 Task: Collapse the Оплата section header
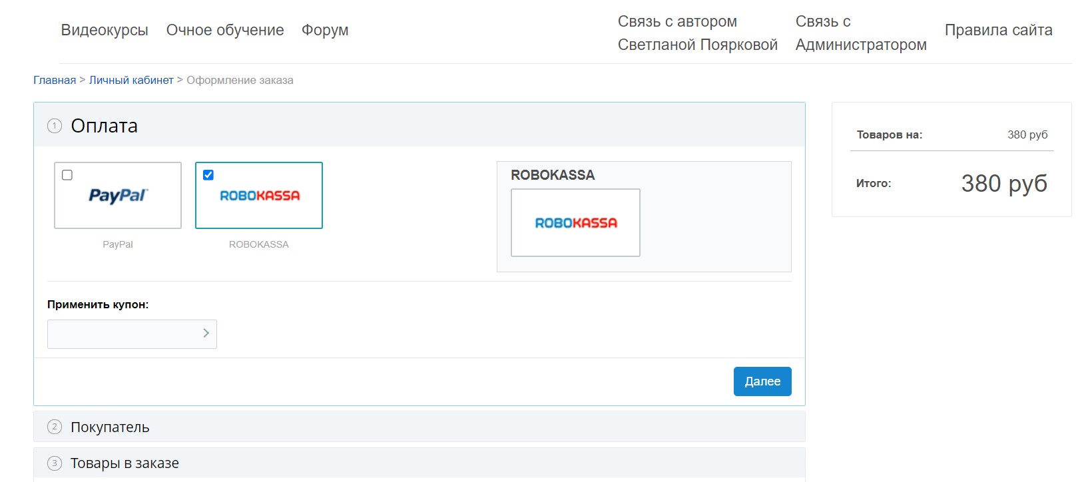click(x=104, y=126)
